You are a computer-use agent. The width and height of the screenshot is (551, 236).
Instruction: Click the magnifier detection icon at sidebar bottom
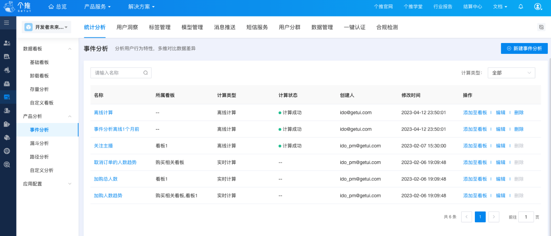pyautogui.click(x=7, y=164)
